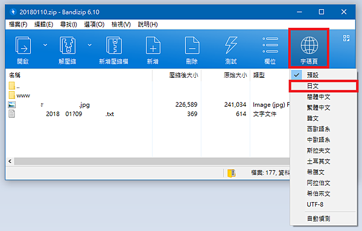The width and height of the screenshot is (362, 231).
Task: Minimize the Bandizip window
Action: (x=299, y=12)
